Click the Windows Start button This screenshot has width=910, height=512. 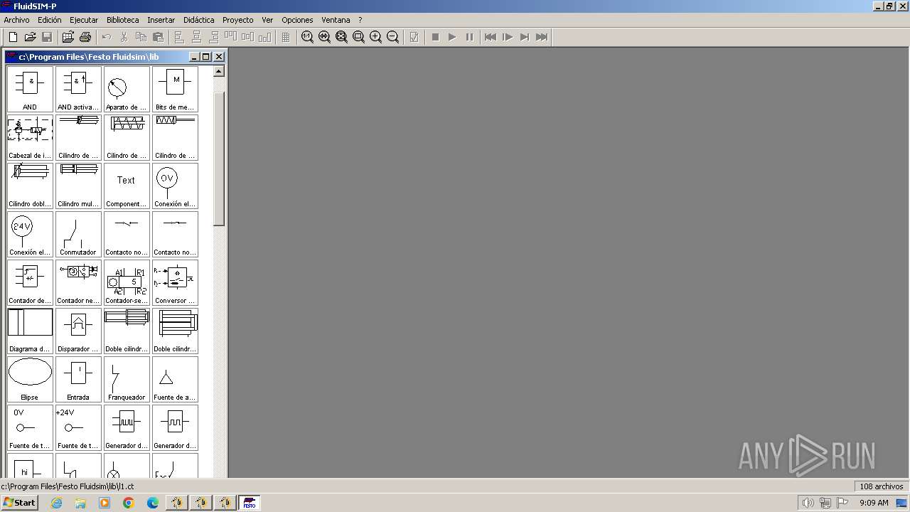point(20,503)
